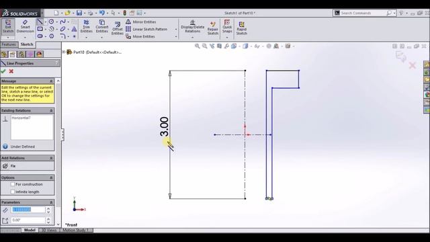The height and width of the screenshot is (242, 430).
Task: Collapse the Options section
Action: point(51,177)
